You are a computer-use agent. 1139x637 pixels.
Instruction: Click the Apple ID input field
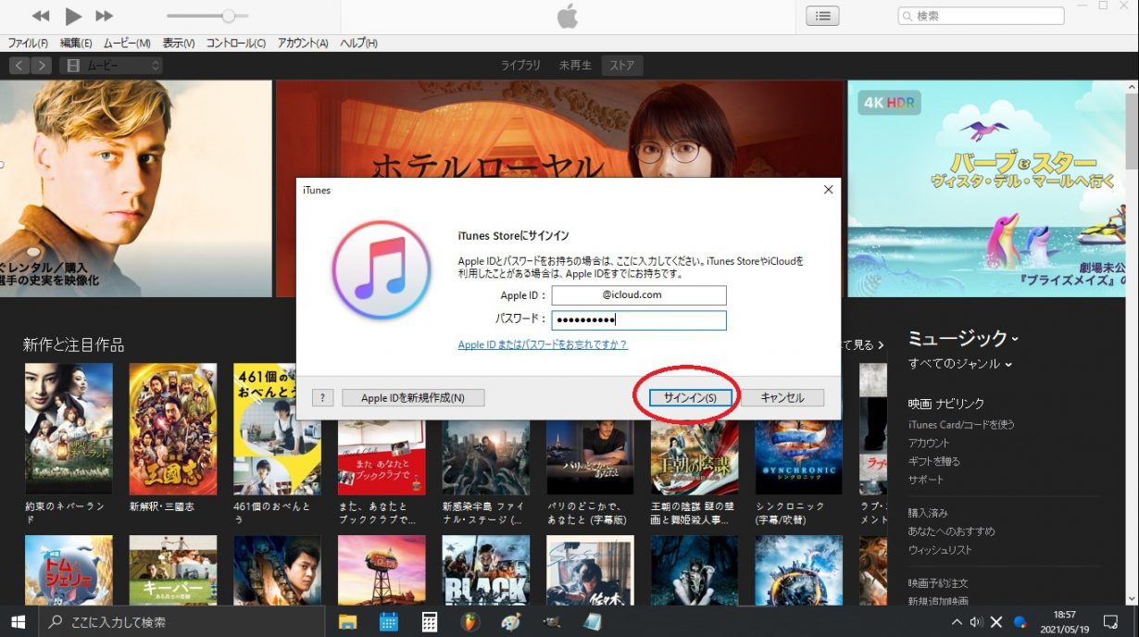[638, 295]
